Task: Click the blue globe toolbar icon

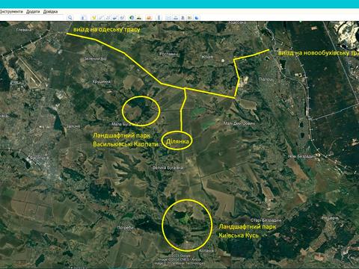Action: [197, 17]
